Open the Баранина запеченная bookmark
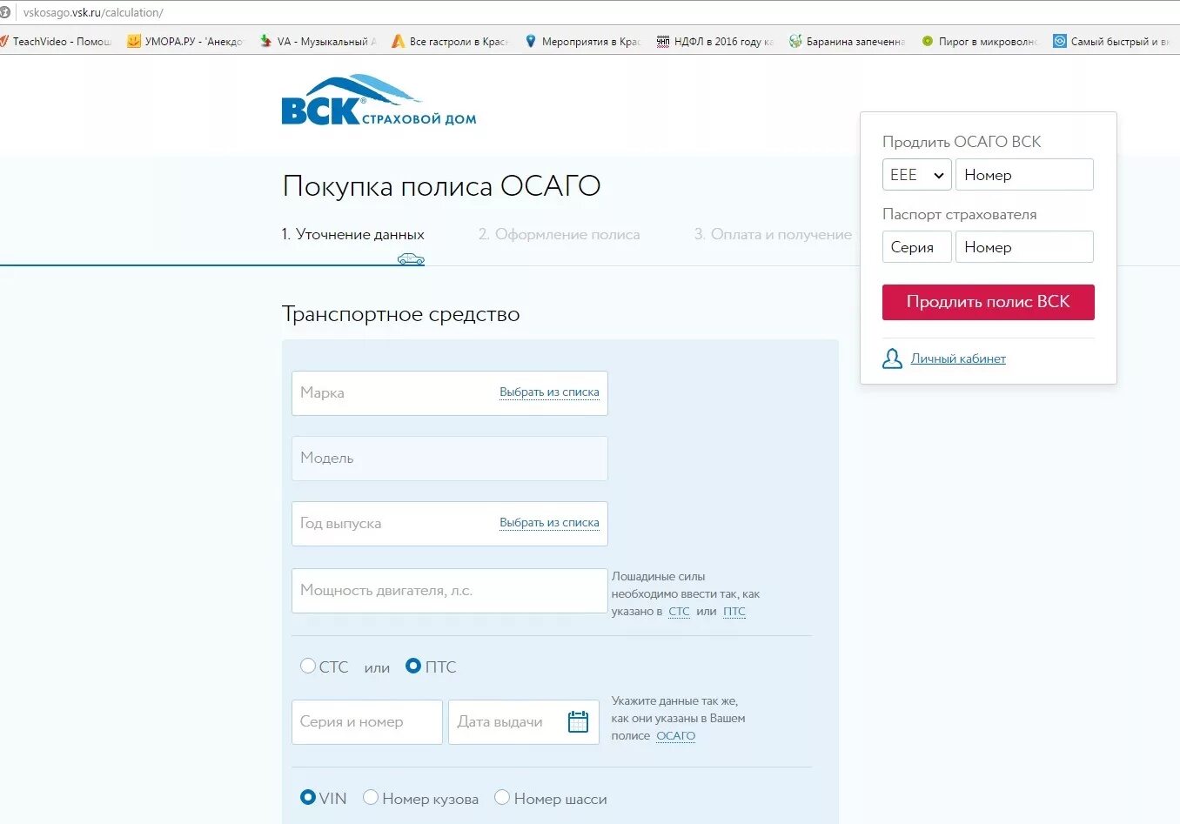The width and height of the screenshot is (1180, 824). click(x=847, y=41)
